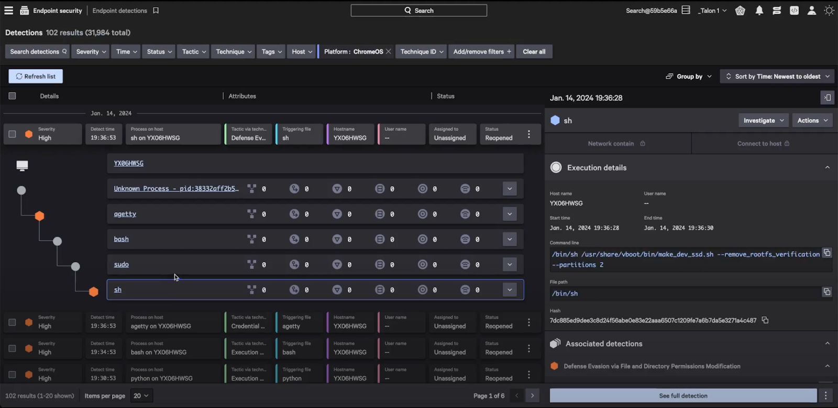Check the select-all detections checkbox
The image size is (838, 408).
coord(12,96)
